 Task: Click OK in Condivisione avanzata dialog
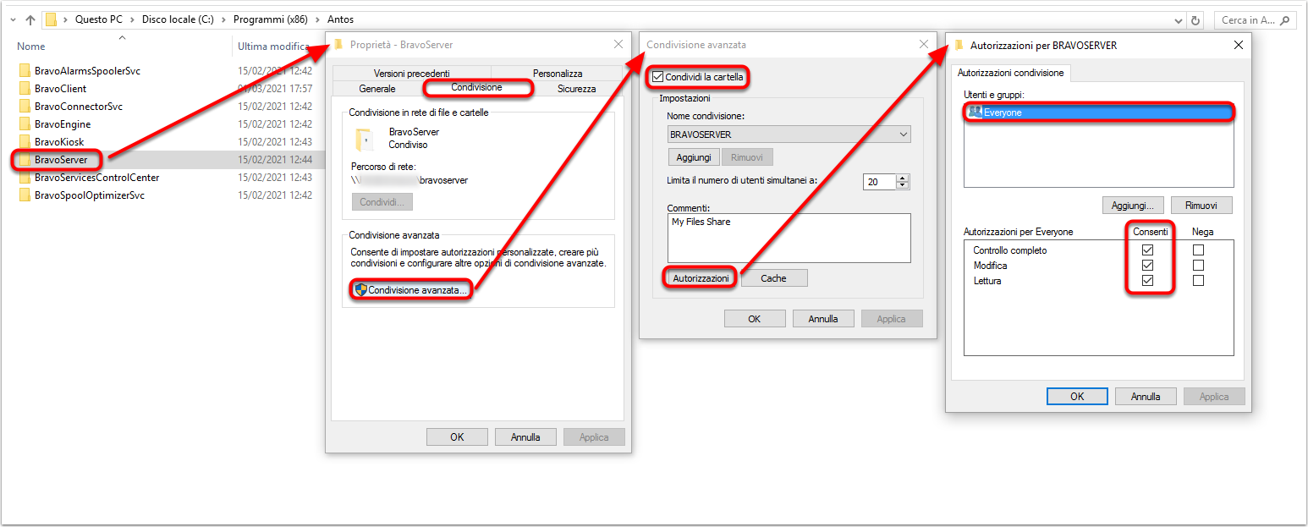tap(755, 319)
